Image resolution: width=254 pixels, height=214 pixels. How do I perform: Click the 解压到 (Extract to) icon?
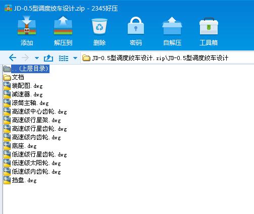click(63, 26)
